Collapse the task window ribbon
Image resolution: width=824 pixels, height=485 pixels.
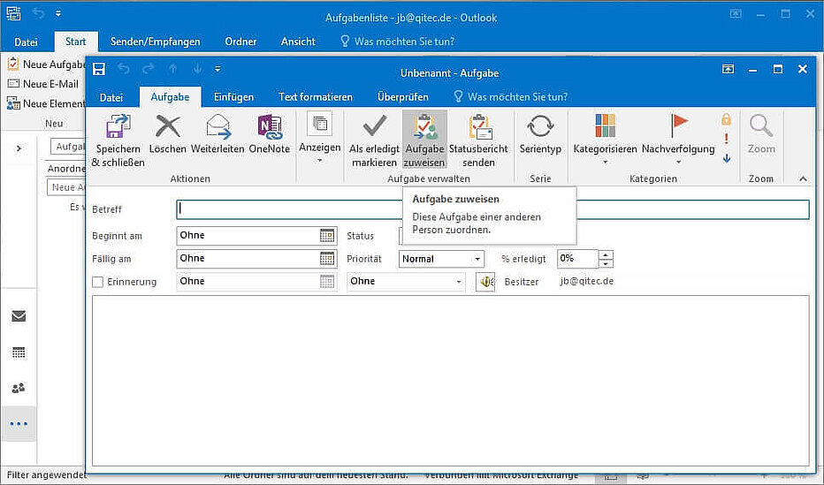point(803,179)
